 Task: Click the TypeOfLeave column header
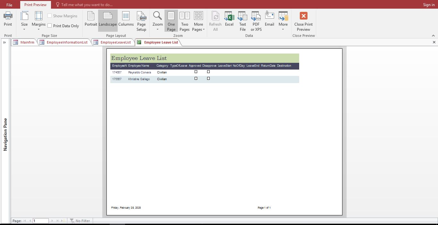179,66
